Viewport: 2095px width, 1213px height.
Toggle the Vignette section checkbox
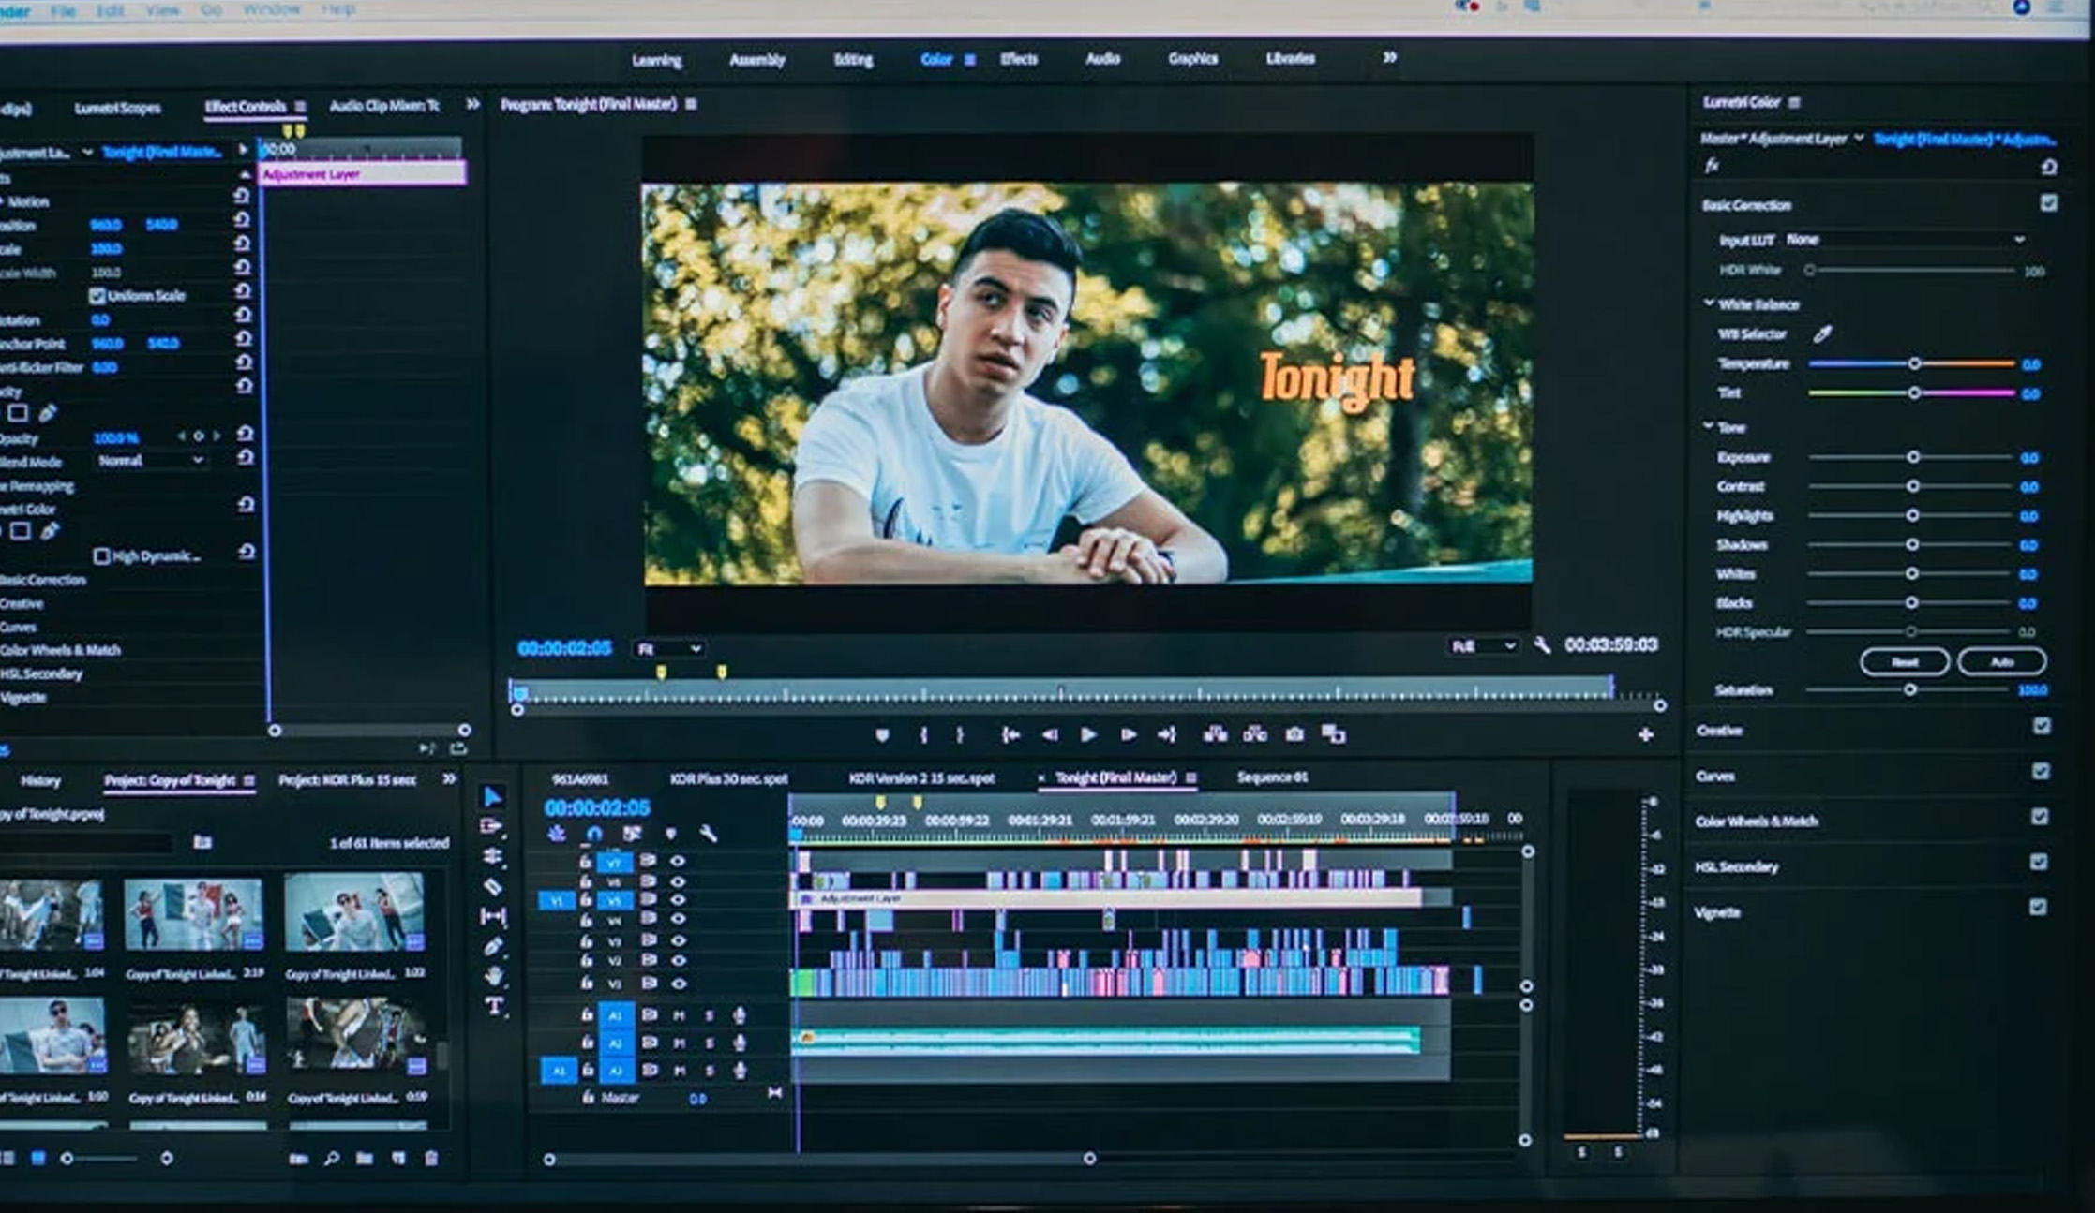(2038, 907)
